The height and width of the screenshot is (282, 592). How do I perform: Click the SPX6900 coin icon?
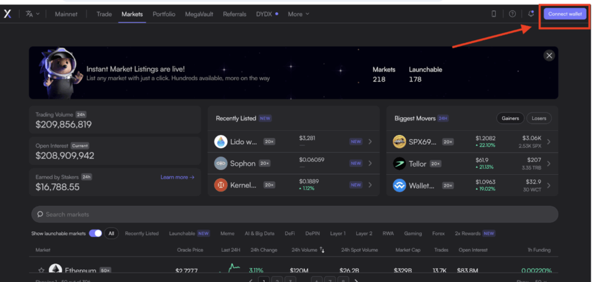coord(399,141)
